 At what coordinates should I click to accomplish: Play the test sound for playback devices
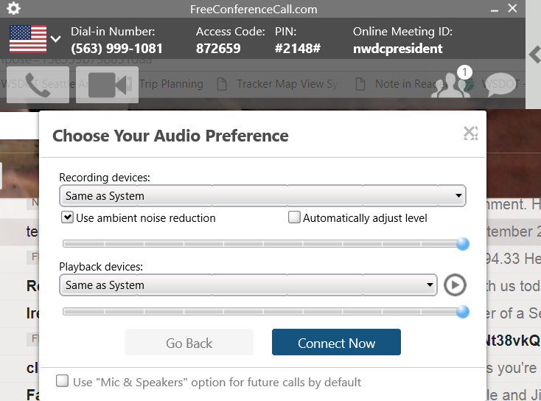pos(455,285)
